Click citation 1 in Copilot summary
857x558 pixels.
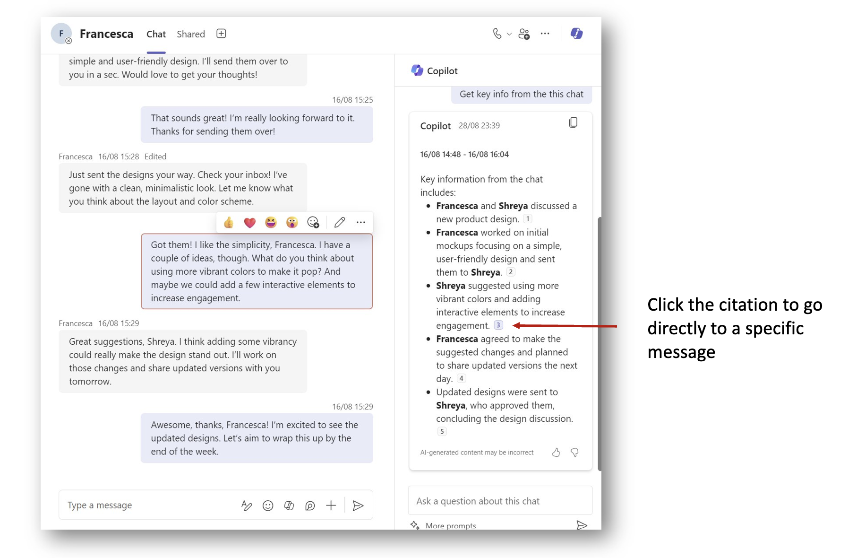[528, 219]
